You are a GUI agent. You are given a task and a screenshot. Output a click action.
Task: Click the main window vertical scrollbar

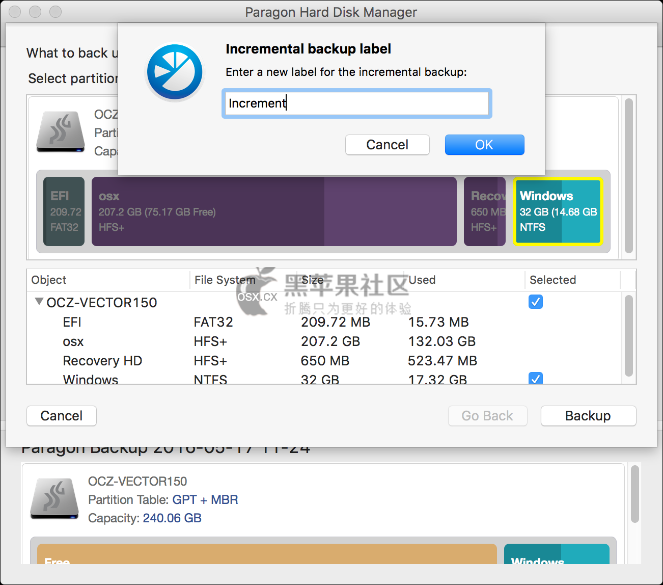[x=634, y=494]
